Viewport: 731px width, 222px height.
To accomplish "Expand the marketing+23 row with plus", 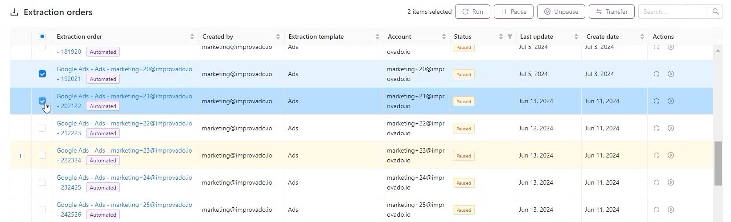I will (21, 156).
